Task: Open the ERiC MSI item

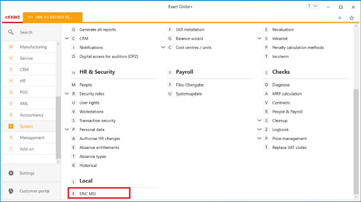Action: pyautogui.click(x=88, y=194)
